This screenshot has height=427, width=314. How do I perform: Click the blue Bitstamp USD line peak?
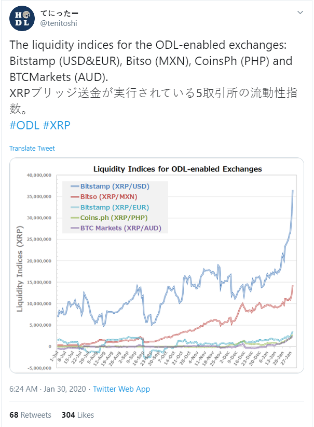click(293, 190)
